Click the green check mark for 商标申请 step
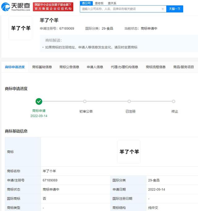The image size is (198, 211). (39, 101)
